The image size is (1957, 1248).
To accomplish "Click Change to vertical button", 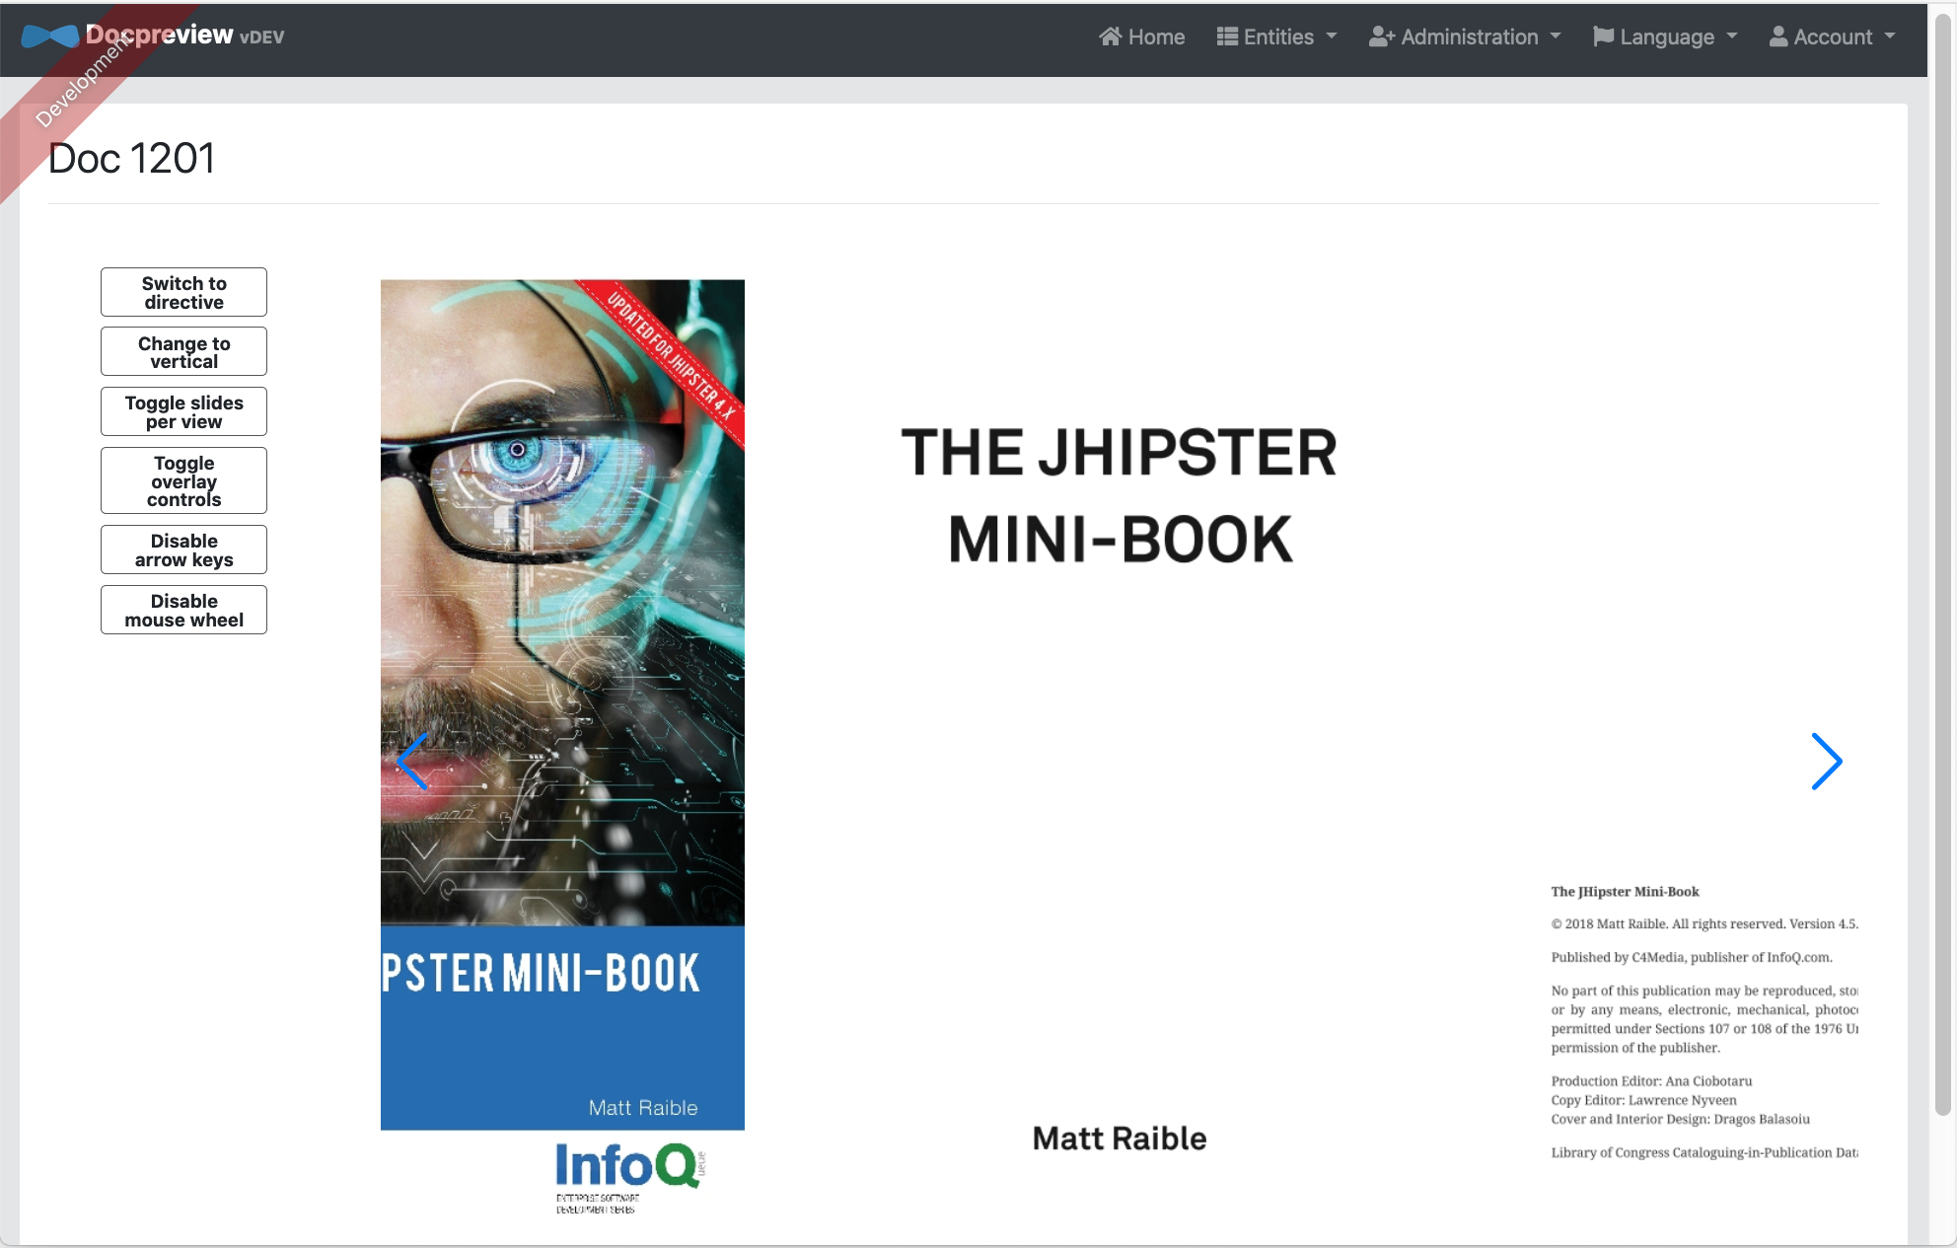I will click(184, 354).
